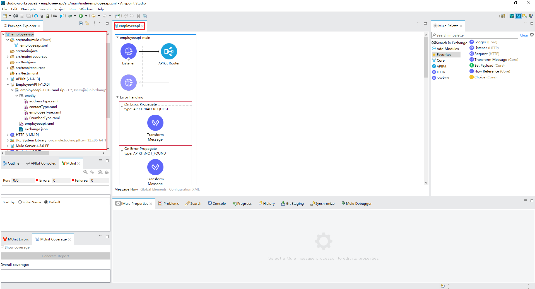Click the New project toolbar icon
The height and width of the screenshot is (289, 535).
[x=5, y=16]
